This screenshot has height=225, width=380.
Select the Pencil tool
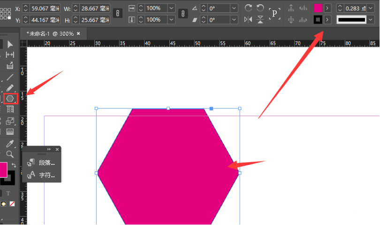coord(10,88)
